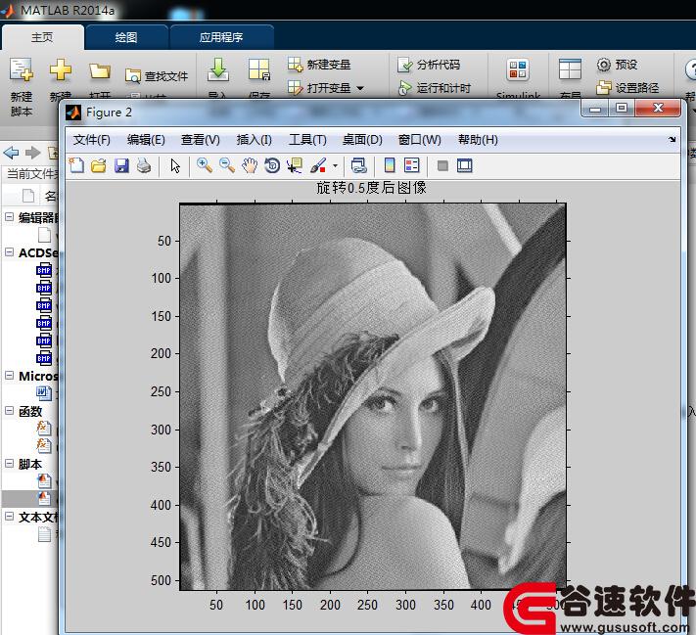Collapse the Micros group in file browser
696x635 pixels.
(x=9, y=376)
